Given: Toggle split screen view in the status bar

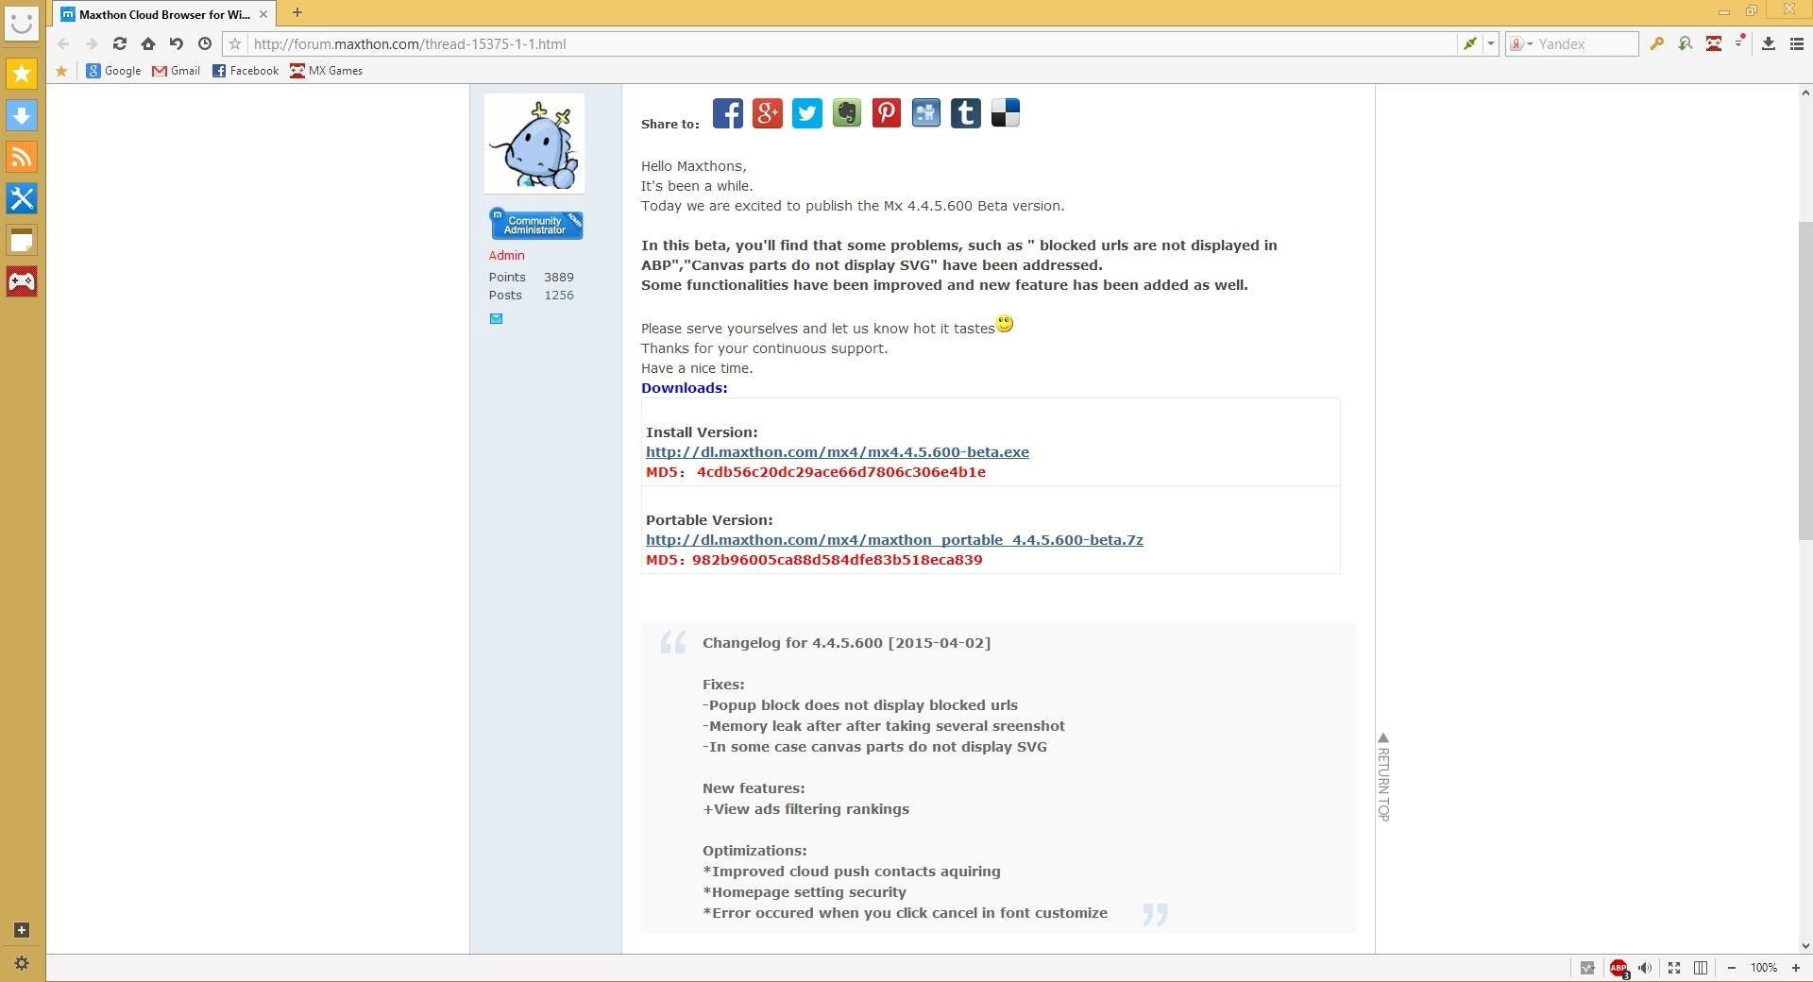Looking at the screenshot, I should (x=1701, y=968).
